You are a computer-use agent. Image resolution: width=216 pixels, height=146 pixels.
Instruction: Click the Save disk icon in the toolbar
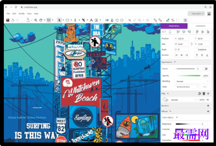click(8, 20)
